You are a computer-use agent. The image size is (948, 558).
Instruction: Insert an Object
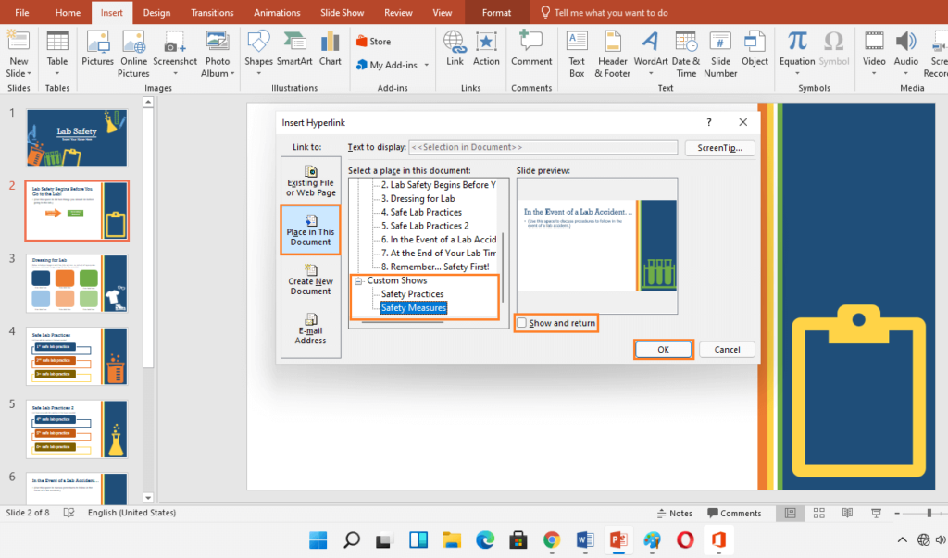click(755, 48)
